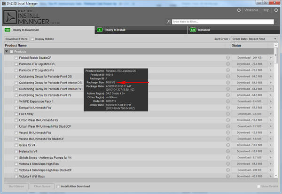Switch to the Installed tab
Image resolution: width=282 pixels, height=194 pixels.
[234, 30]
